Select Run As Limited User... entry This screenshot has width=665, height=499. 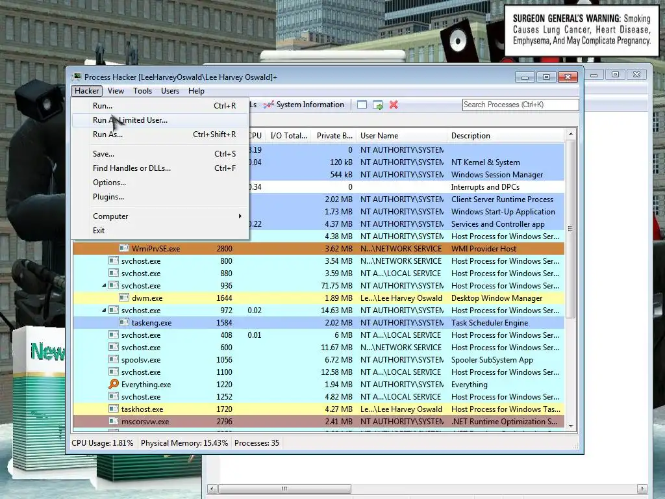(160, 120)
